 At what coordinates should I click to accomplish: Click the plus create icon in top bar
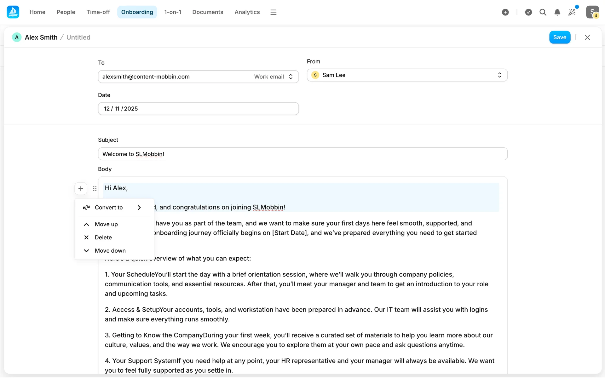pos(505,12)
